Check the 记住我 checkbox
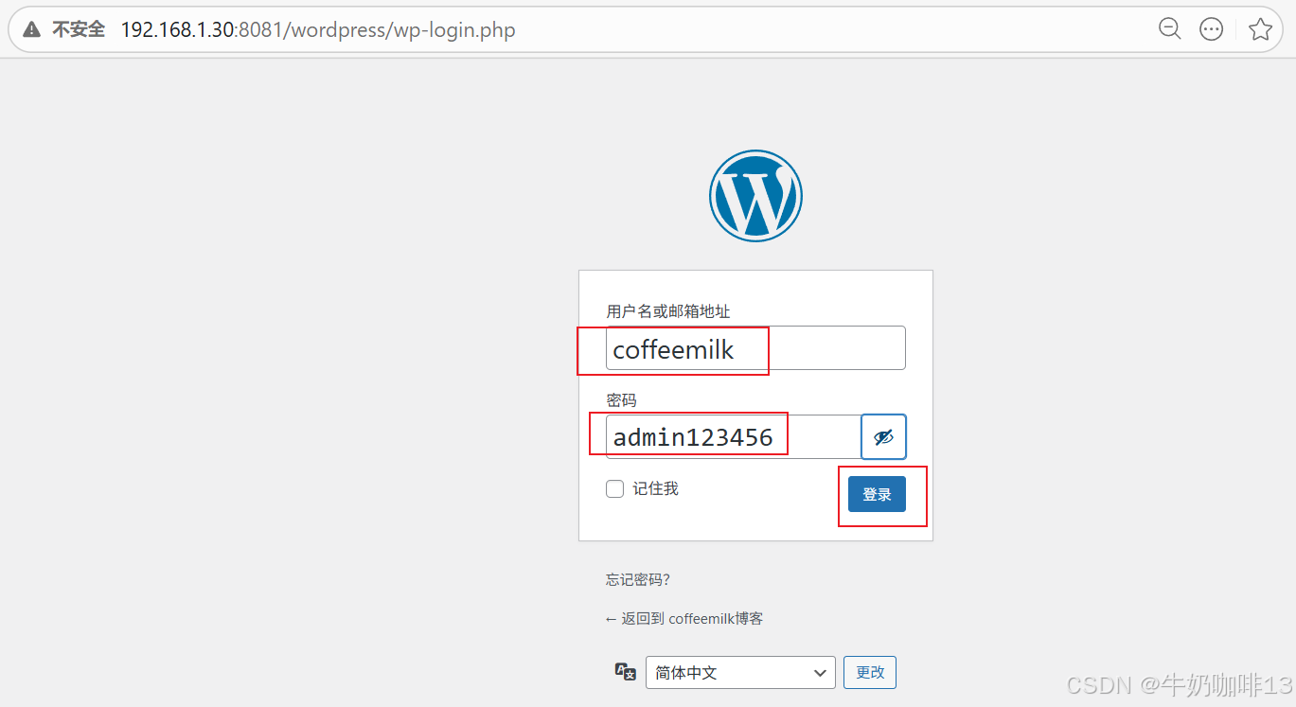 (x=615, y=489)
